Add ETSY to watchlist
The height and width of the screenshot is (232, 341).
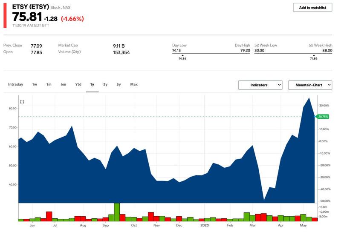312,8
